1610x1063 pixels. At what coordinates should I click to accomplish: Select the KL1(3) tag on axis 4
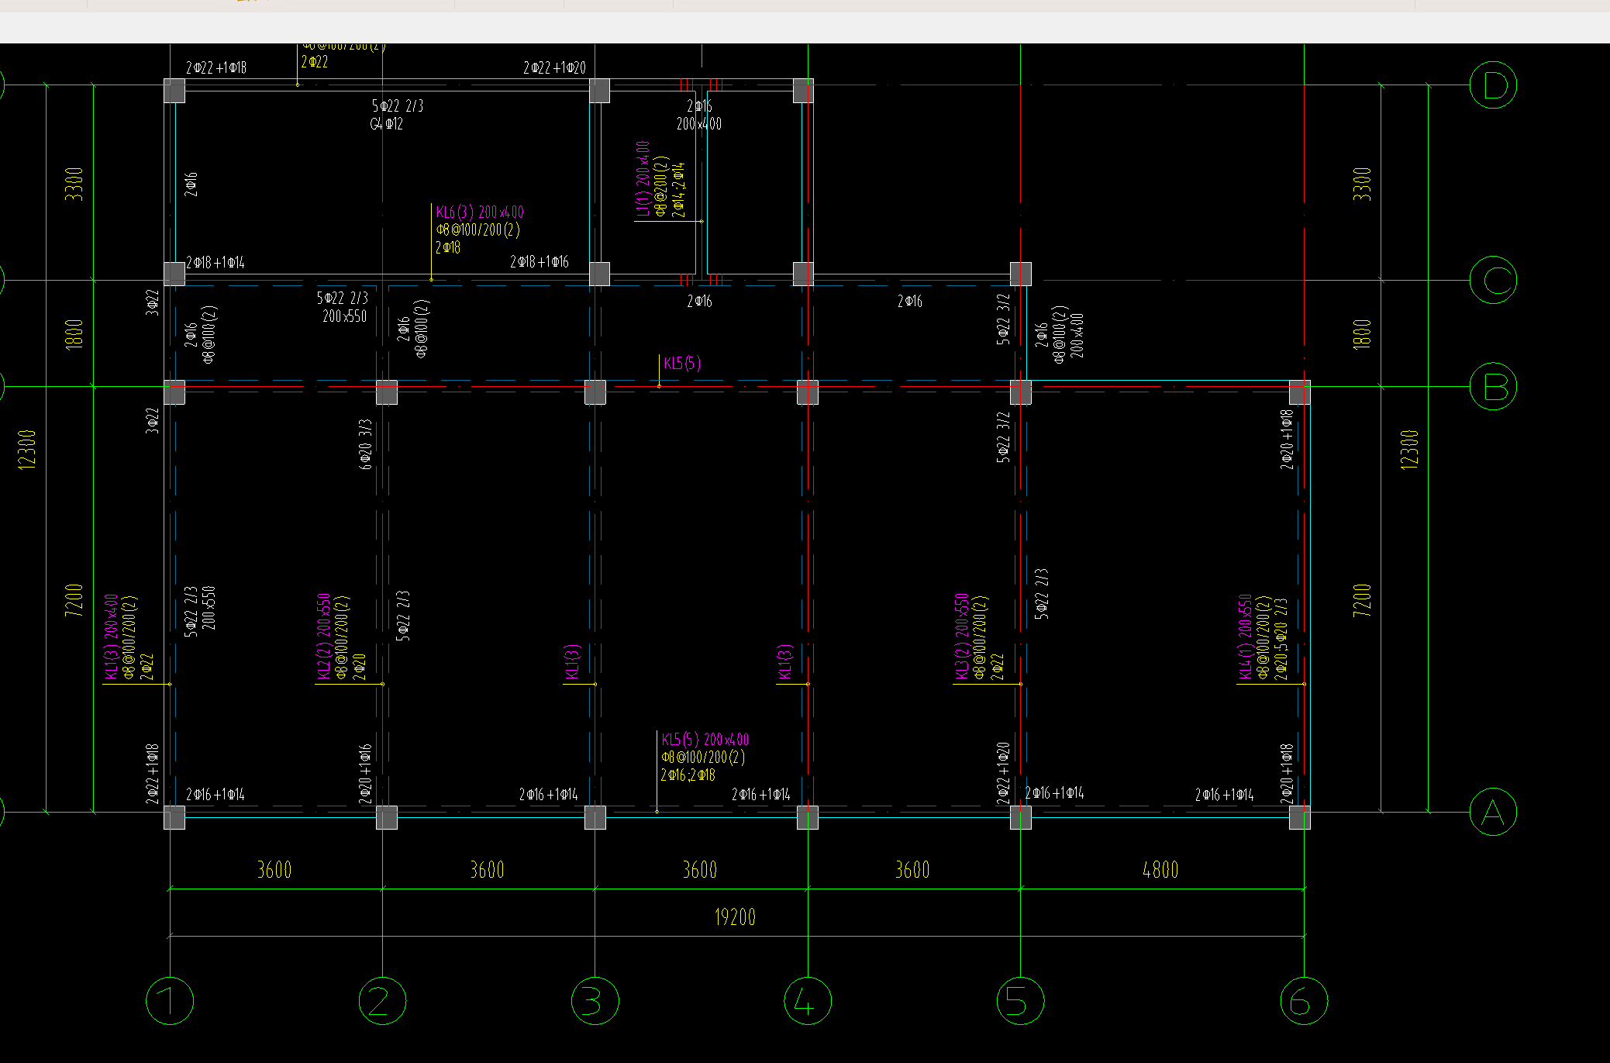pos(784,662)
